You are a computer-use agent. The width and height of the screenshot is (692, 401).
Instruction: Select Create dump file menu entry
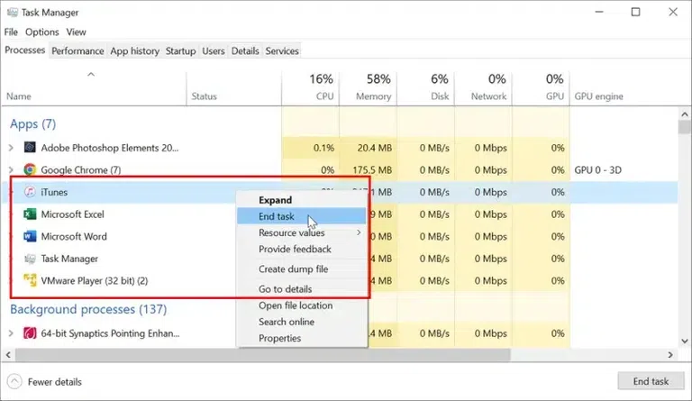point(293,269)
